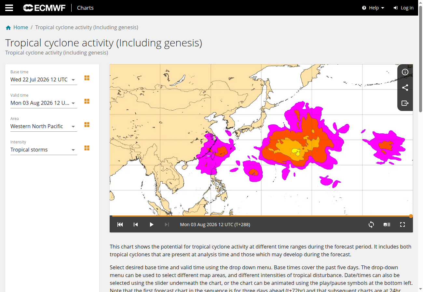423x292 pixels.
Task: Click the export chart icon
Action: [x=405, y=103]
